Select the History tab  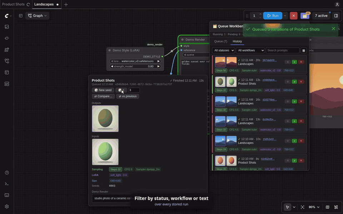click(x=237, y=41)
